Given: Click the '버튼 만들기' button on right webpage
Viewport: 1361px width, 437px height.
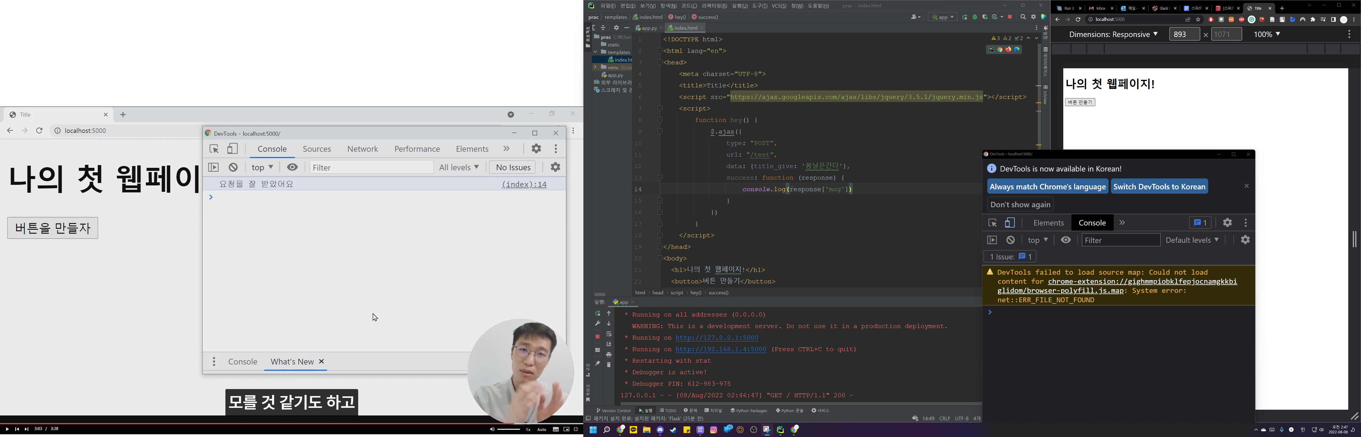Looking at the screenshot, I should (x=1080, y=102).
